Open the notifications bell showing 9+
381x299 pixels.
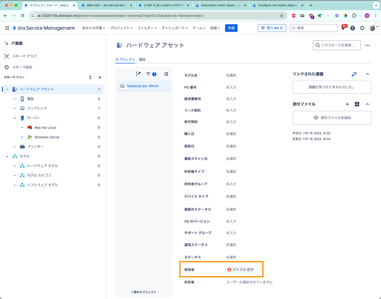point(344,28)
